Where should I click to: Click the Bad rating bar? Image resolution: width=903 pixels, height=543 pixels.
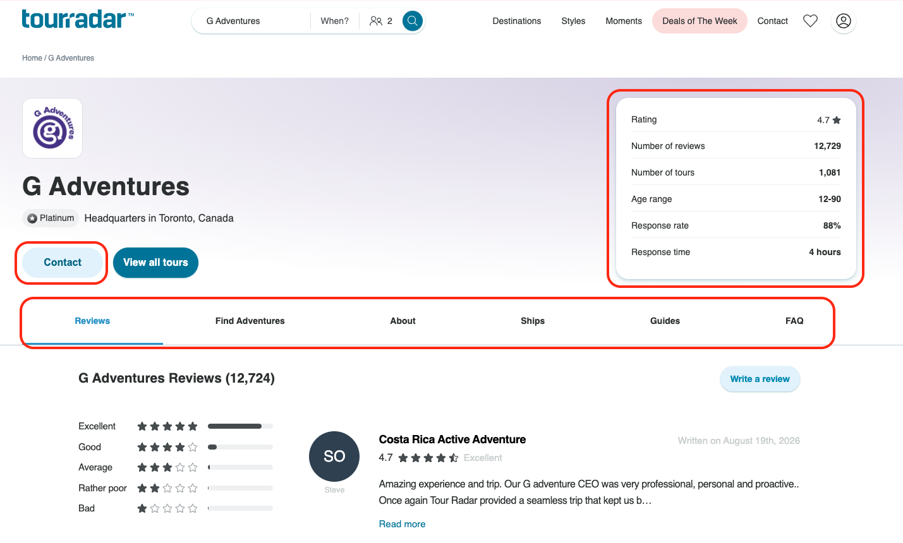pyautogui.click(x=240, y=508)
